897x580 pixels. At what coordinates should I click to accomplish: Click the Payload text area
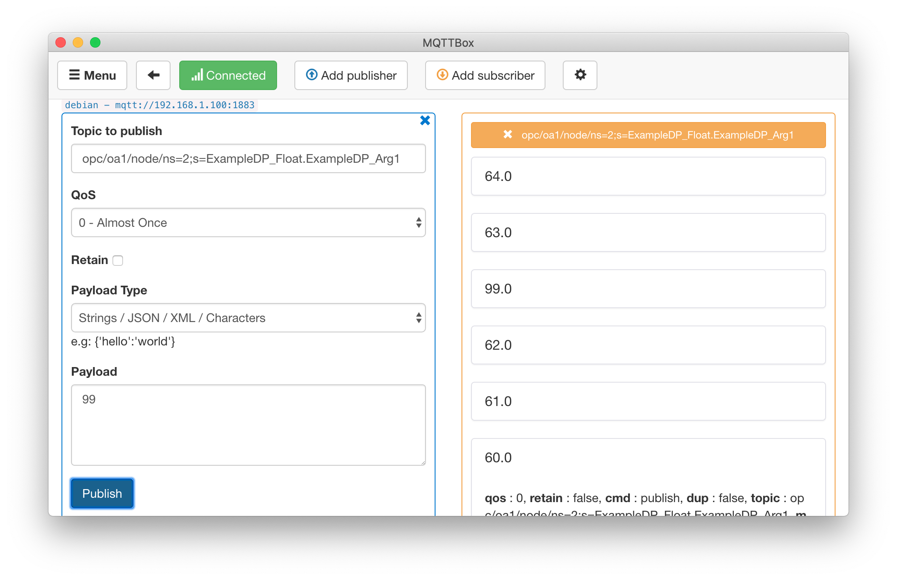[x=248, y=425]
